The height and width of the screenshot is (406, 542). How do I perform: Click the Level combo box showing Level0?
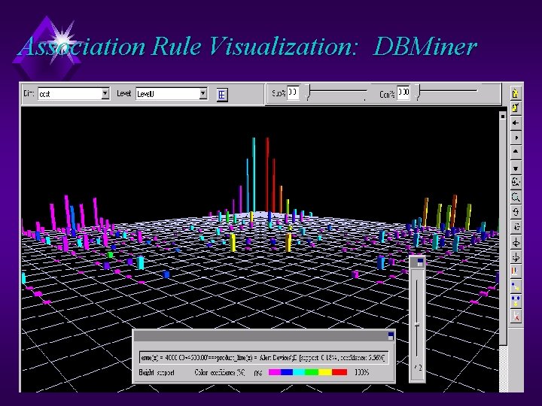click(172, 93)
